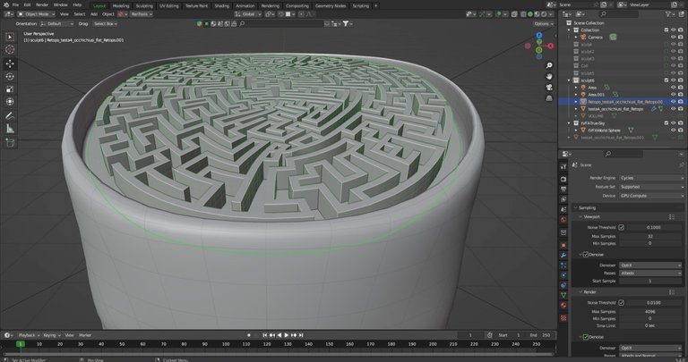Viewport: 688px width, 362px height.
Task: Open the Playback popover in the timeline
Action: pos(28,334)
